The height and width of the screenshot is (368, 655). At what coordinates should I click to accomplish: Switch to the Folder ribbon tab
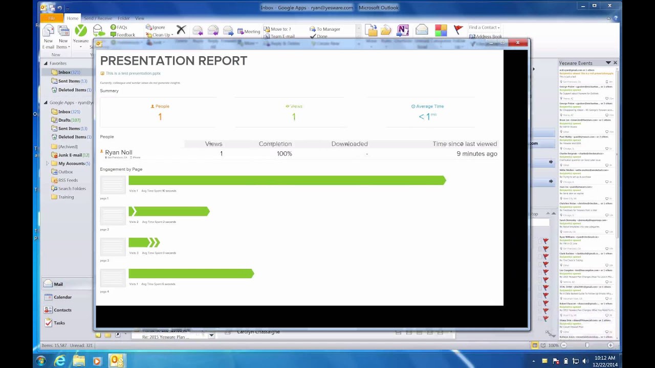(123, 18)
